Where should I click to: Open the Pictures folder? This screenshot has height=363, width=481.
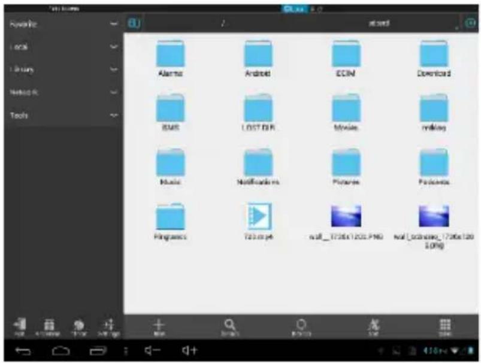pyautogui.click(x=346, y=167)
